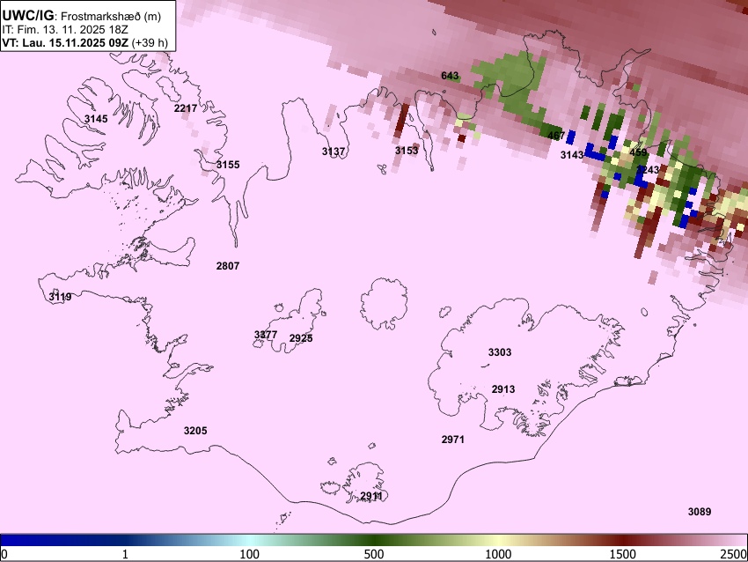Click the map value 3205

[x=195, y=431]
